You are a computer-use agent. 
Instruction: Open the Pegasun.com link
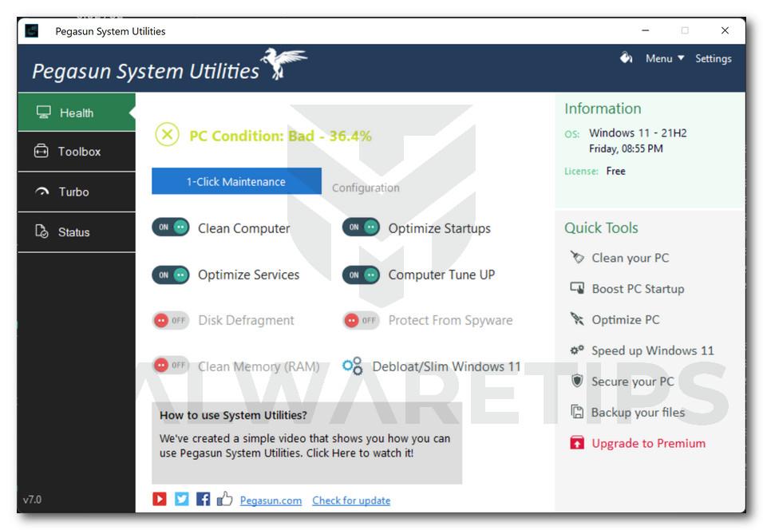click(271, 500)
